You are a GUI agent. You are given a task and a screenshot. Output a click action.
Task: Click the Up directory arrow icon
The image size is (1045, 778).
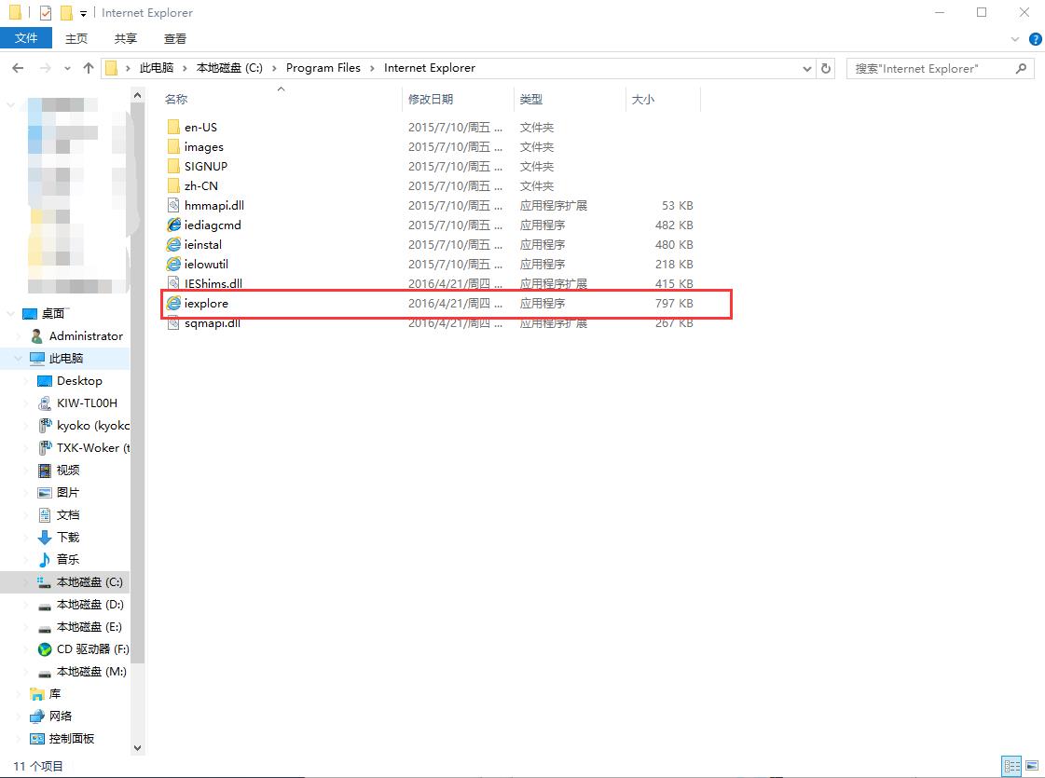click(x=89, y=68)
